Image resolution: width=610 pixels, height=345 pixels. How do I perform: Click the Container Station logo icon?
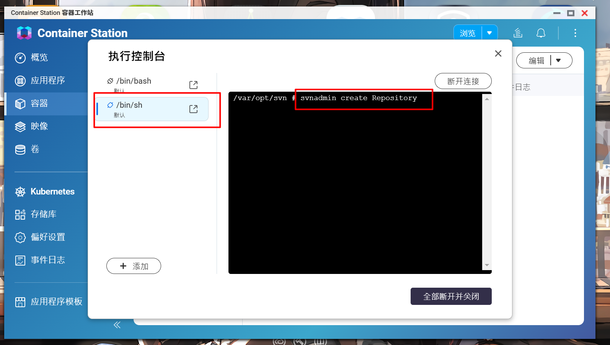click(x=24, y=33)
